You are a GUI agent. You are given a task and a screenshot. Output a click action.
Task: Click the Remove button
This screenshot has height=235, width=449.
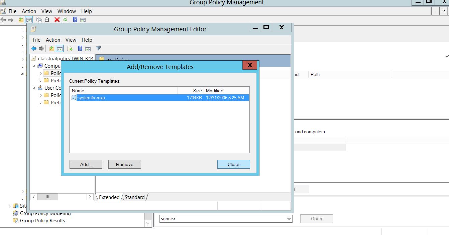[x=124, y=164]
